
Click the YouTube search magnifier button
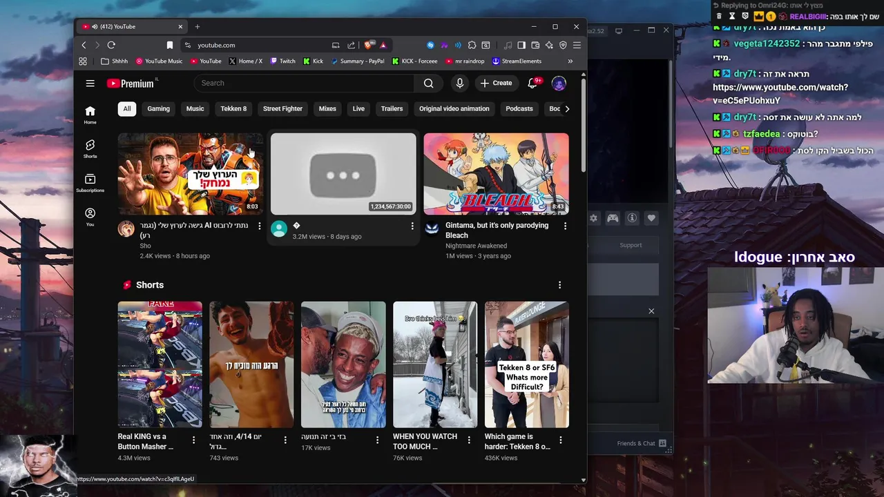click(429, 83)
